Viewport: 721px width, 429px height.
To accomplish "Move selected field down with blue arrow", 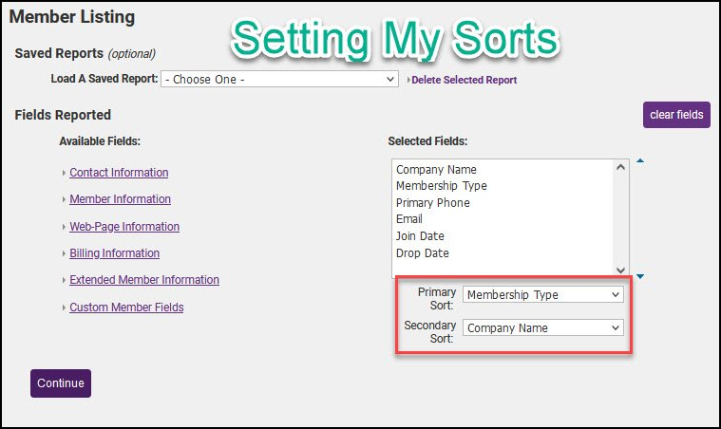I will pyautogui.click(x=640, y=276).
